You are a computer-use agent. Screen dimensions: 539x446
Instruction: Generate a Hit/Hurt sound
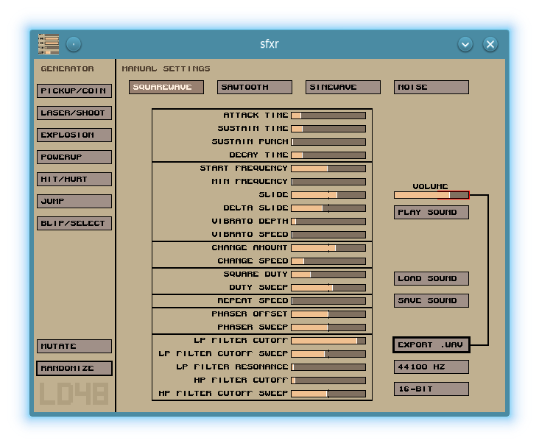[74, 179]
